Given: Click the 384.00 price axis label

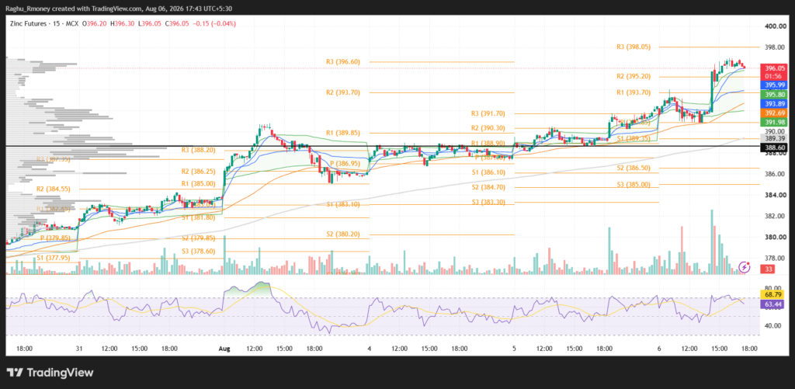Looking at the screenshot, I should point(774,195).
